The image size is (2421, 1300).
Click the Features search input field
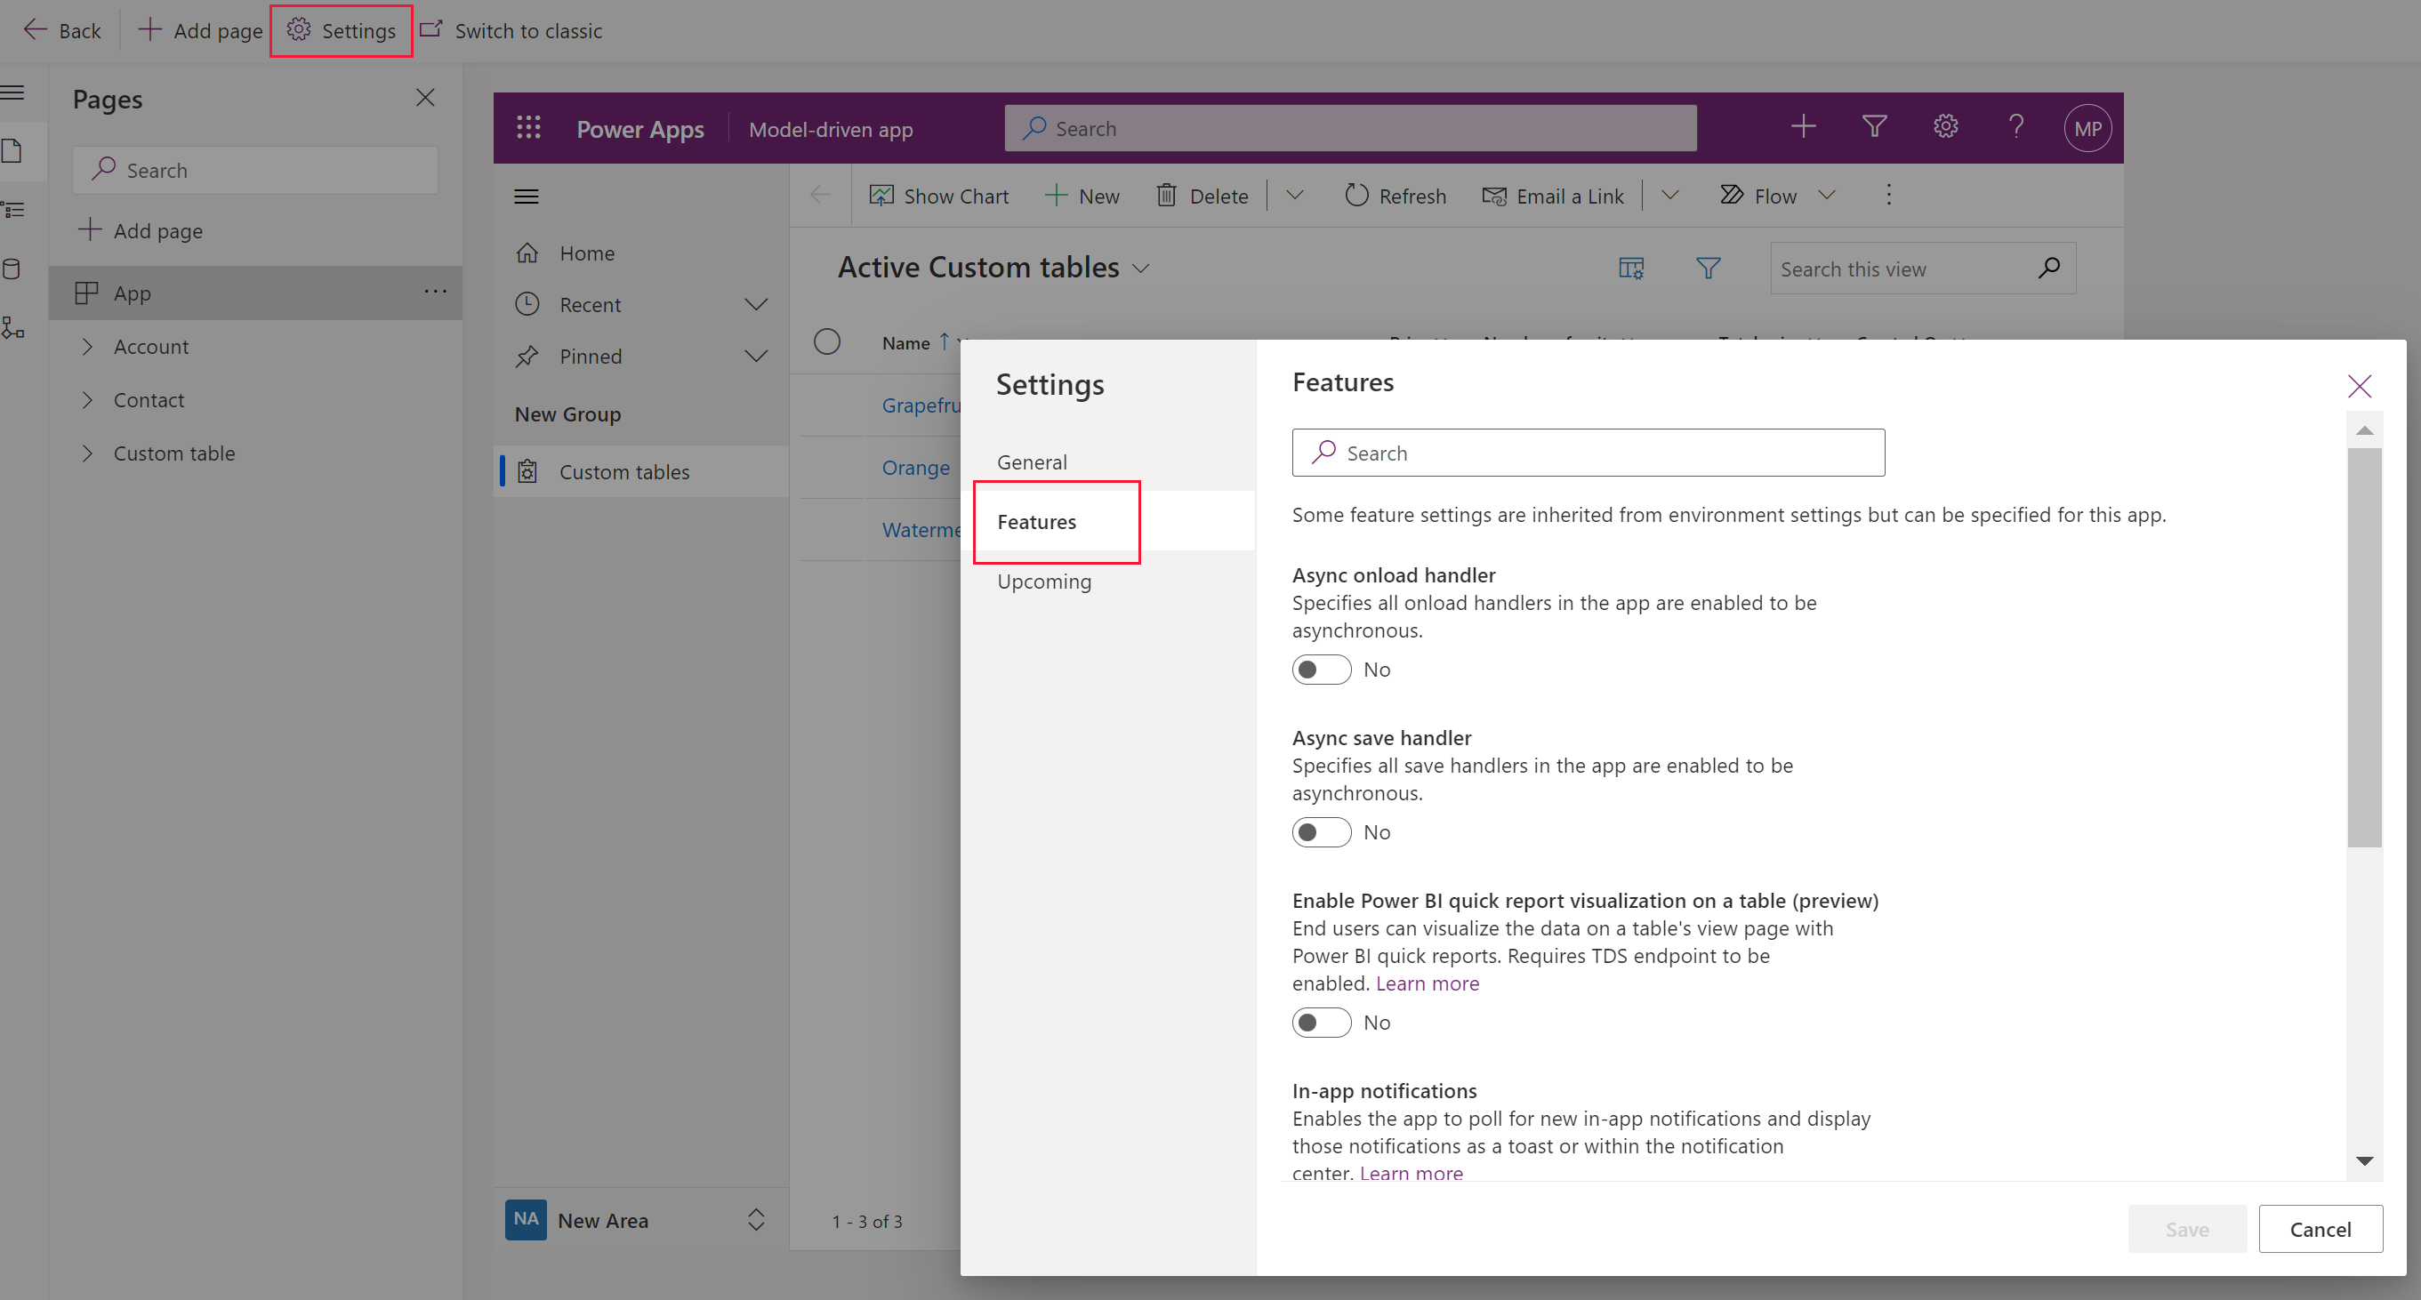pyautogui.click(x=1589, y=452)
